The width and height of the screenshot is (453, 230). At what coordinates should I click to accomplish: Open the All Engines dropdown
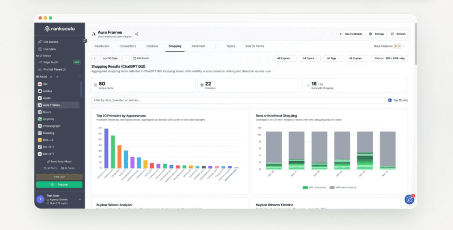coord(285,58)
